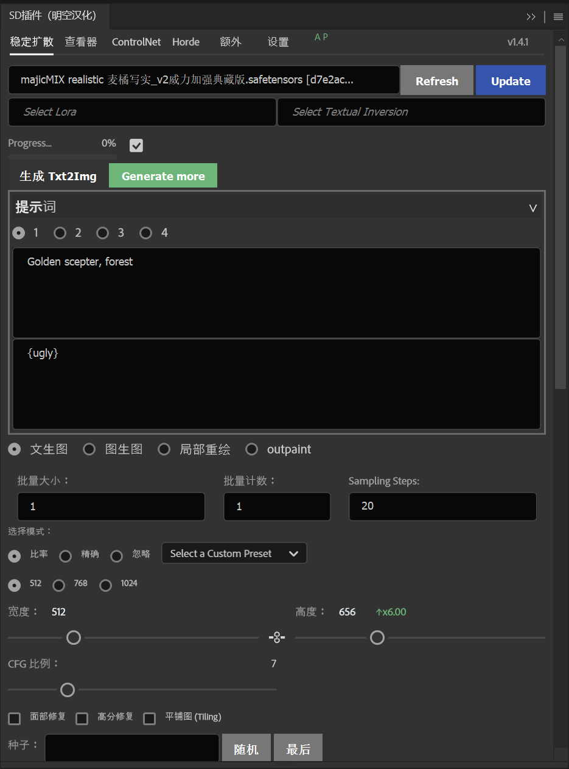Open the Select Textual Inversion dropdown
Viewport: 569px width, 769px height.
pos(411,112)
